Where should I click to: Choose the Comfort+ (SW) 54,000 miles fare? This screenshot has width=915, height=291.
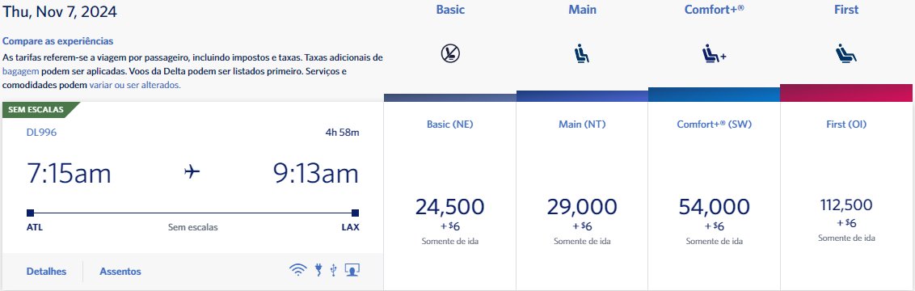tap(714, 196)
